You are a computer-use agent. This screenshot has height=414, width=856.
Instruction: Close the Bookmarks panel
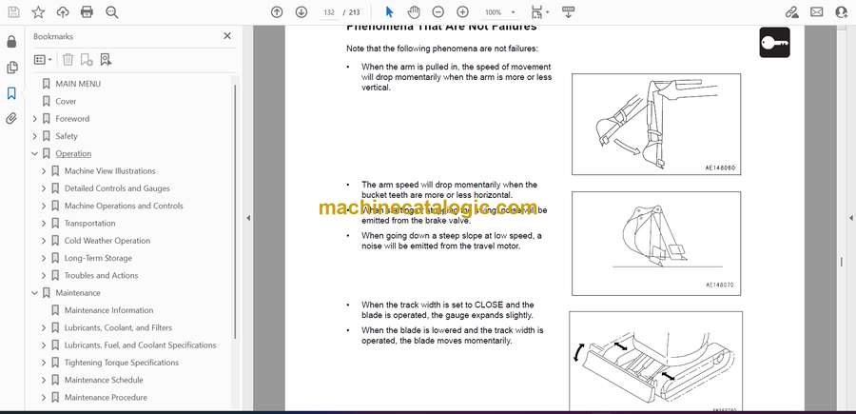tap(227, 36)
